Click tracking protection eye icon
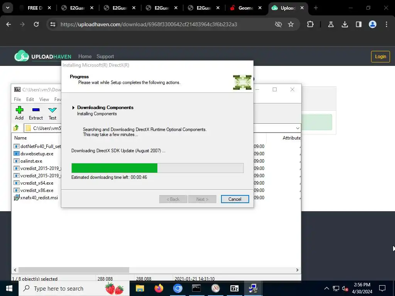This screenshot has width=395, height=296. (278, 24)
